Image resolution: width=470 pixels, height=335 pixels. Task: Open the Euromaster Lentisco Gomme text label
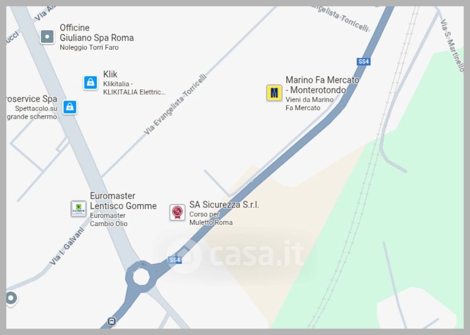123,201
